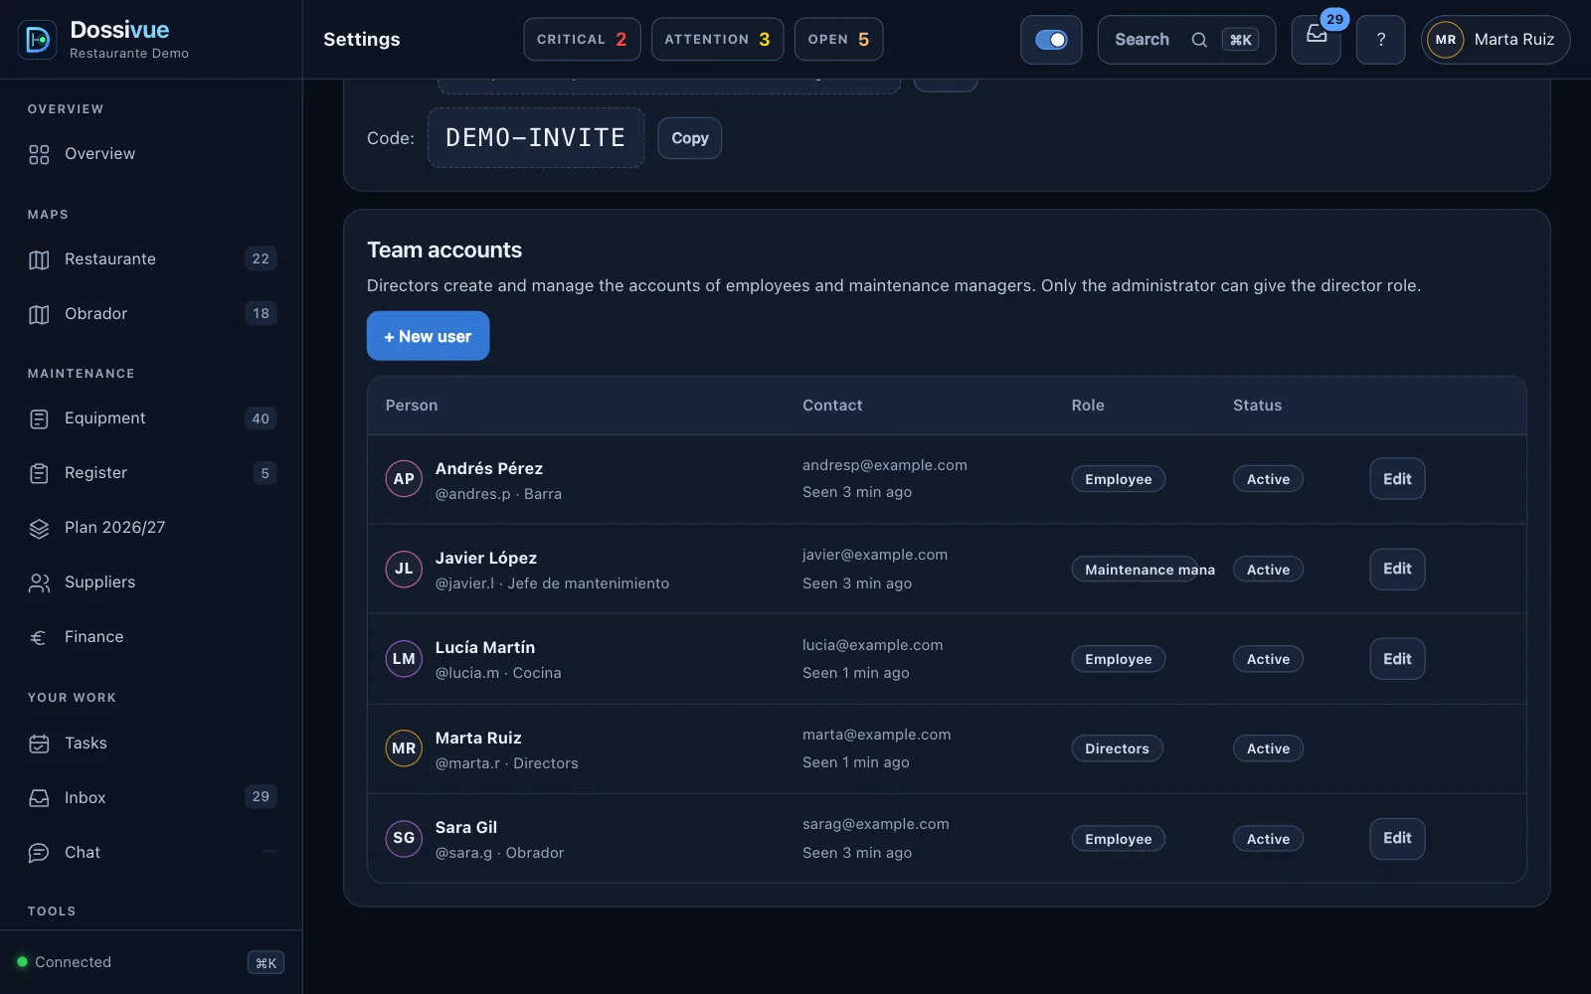Navigate to Suppliers in sidebar
The width and height of the screenshot is (1591, 994).
click(x=151, y=582)
